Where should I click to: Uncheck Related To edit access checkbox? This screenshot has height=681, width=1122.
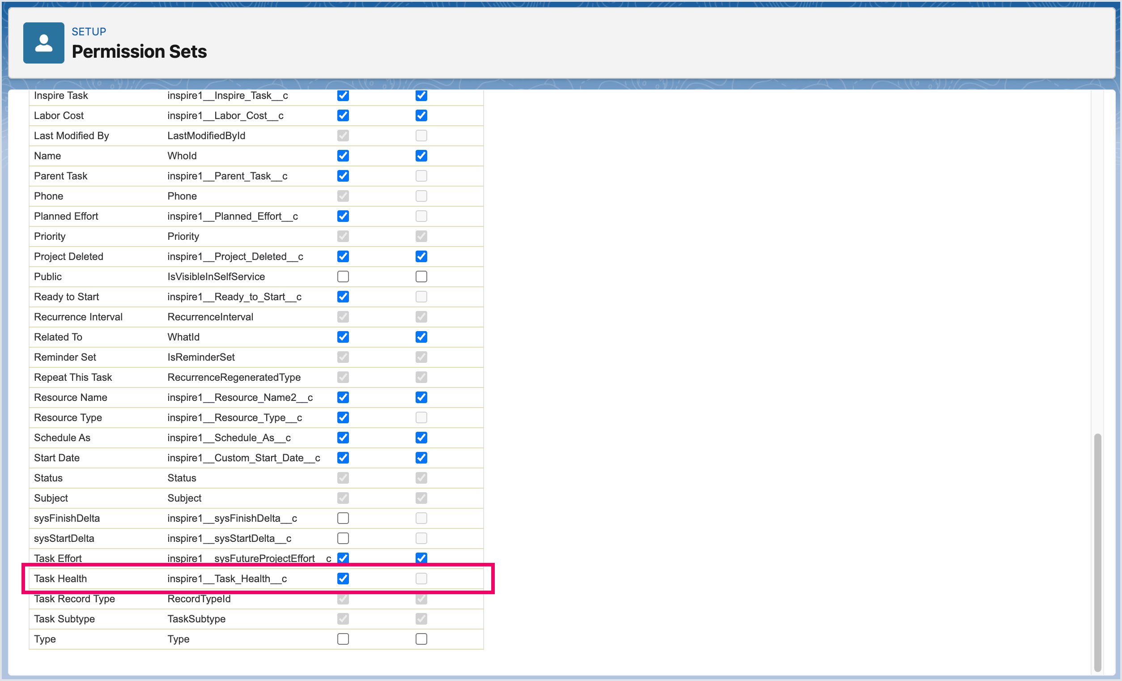coord(421,337)
